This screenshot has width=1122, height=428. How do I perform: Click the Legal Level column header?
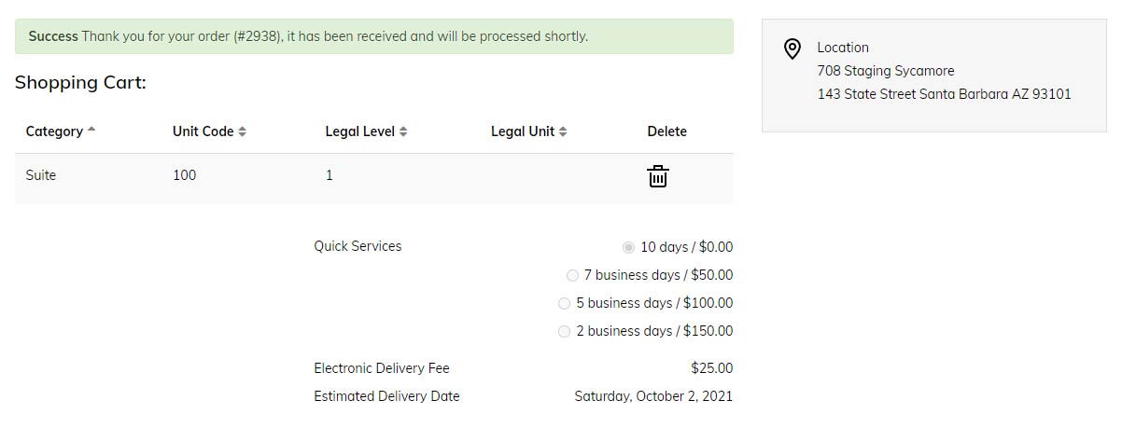tap(359, 131)
